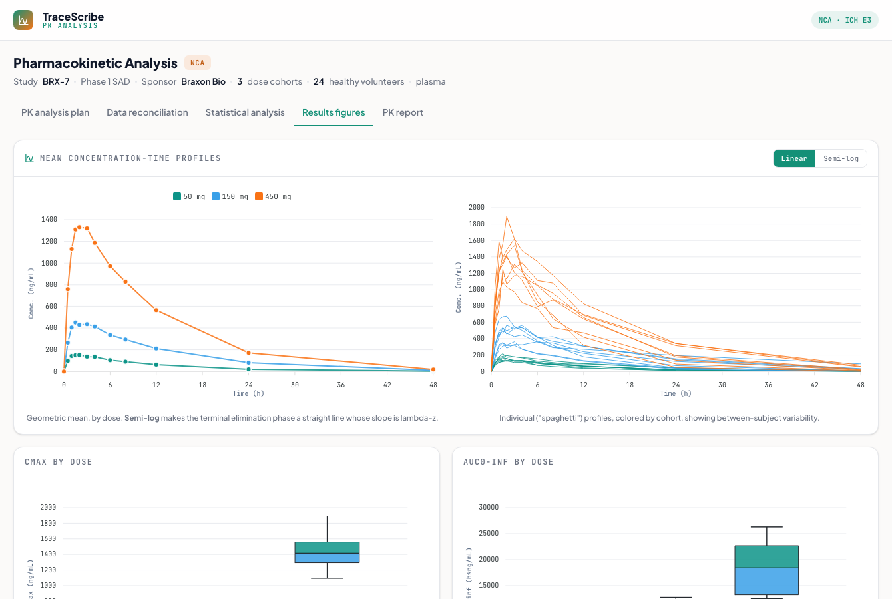Click the Time (h) label under spaghetti chart
This screenshot has width=892, height=599.
point(676,394)
